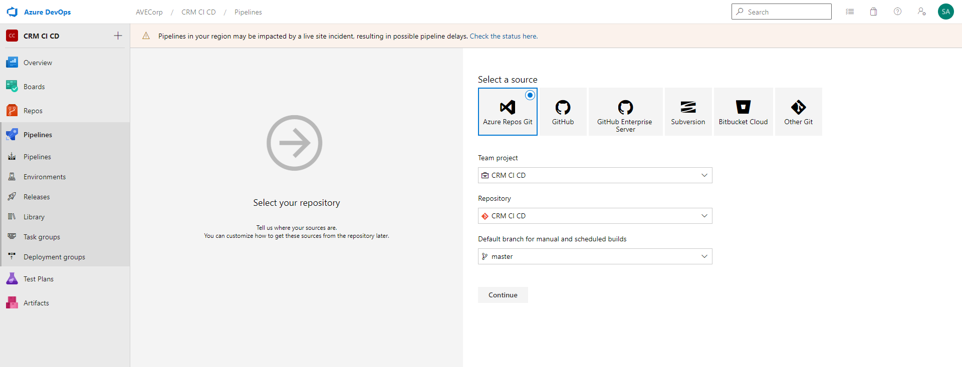The height and width of the screenshot is (367, 962).
Task: Open the Overview section icon
Action: click(x=12, y=63)
